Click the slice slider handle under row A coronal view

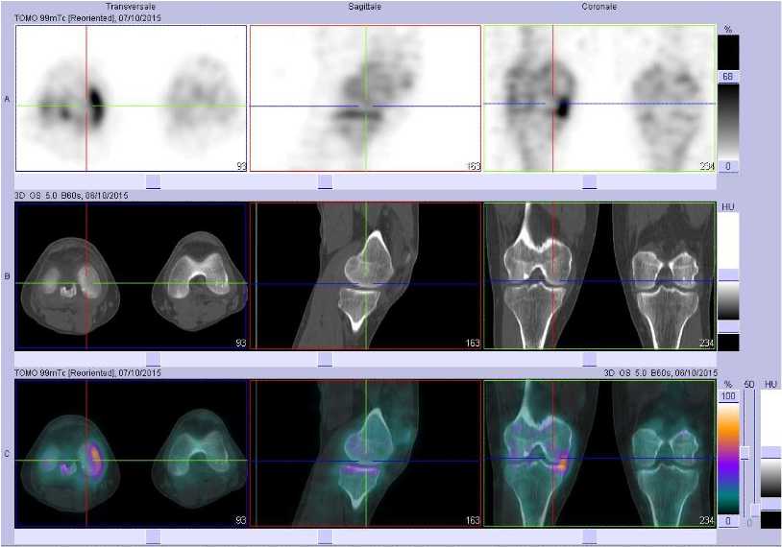point(590,181)
